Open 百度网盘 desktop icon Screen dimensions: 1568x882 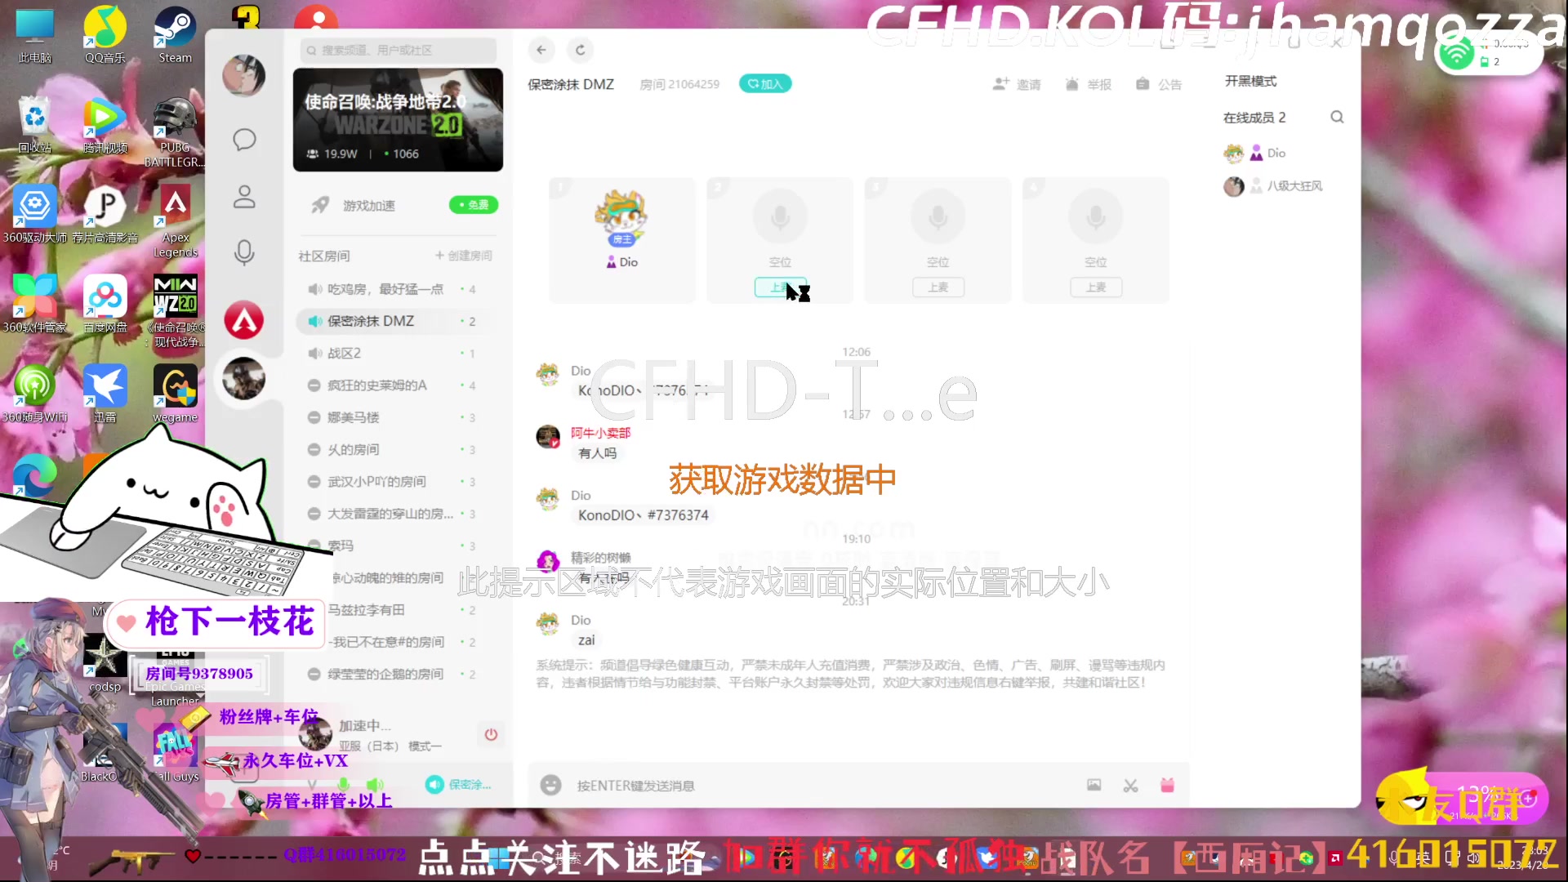(105, 305)
